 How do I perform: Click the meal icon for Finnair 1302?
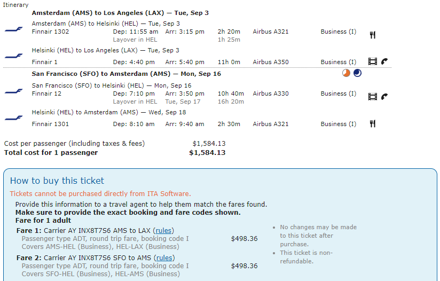point(372,35)
